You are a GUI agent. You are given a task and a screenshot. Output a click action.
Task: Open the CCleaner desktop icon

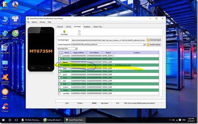click(x=5, y=108)
